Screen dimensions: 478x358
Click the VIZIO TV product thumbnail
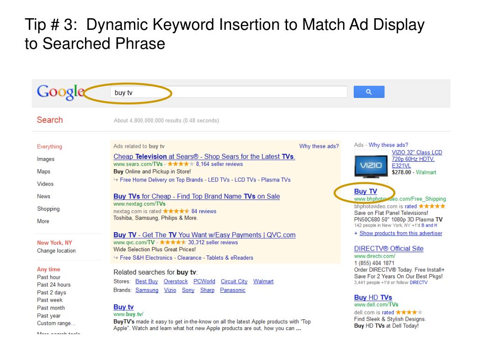click(x=371, y=166)
